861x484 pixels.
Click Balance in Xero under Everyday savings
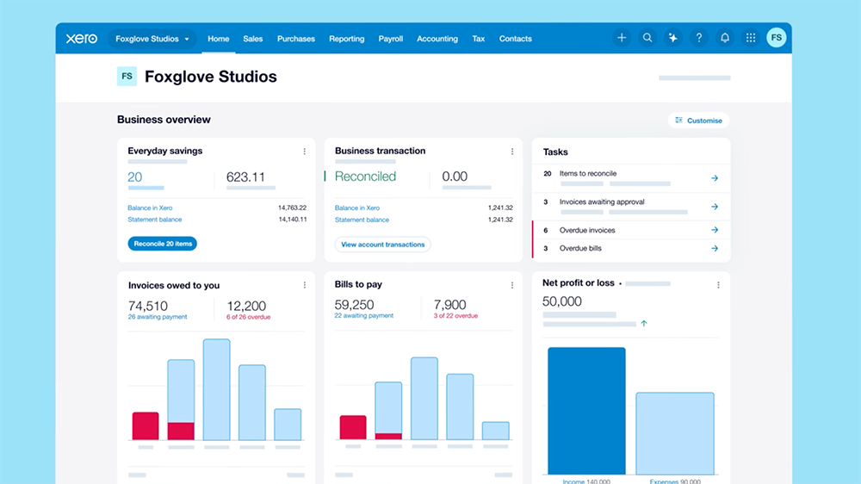pyautogui.click(x=150, y=208)
